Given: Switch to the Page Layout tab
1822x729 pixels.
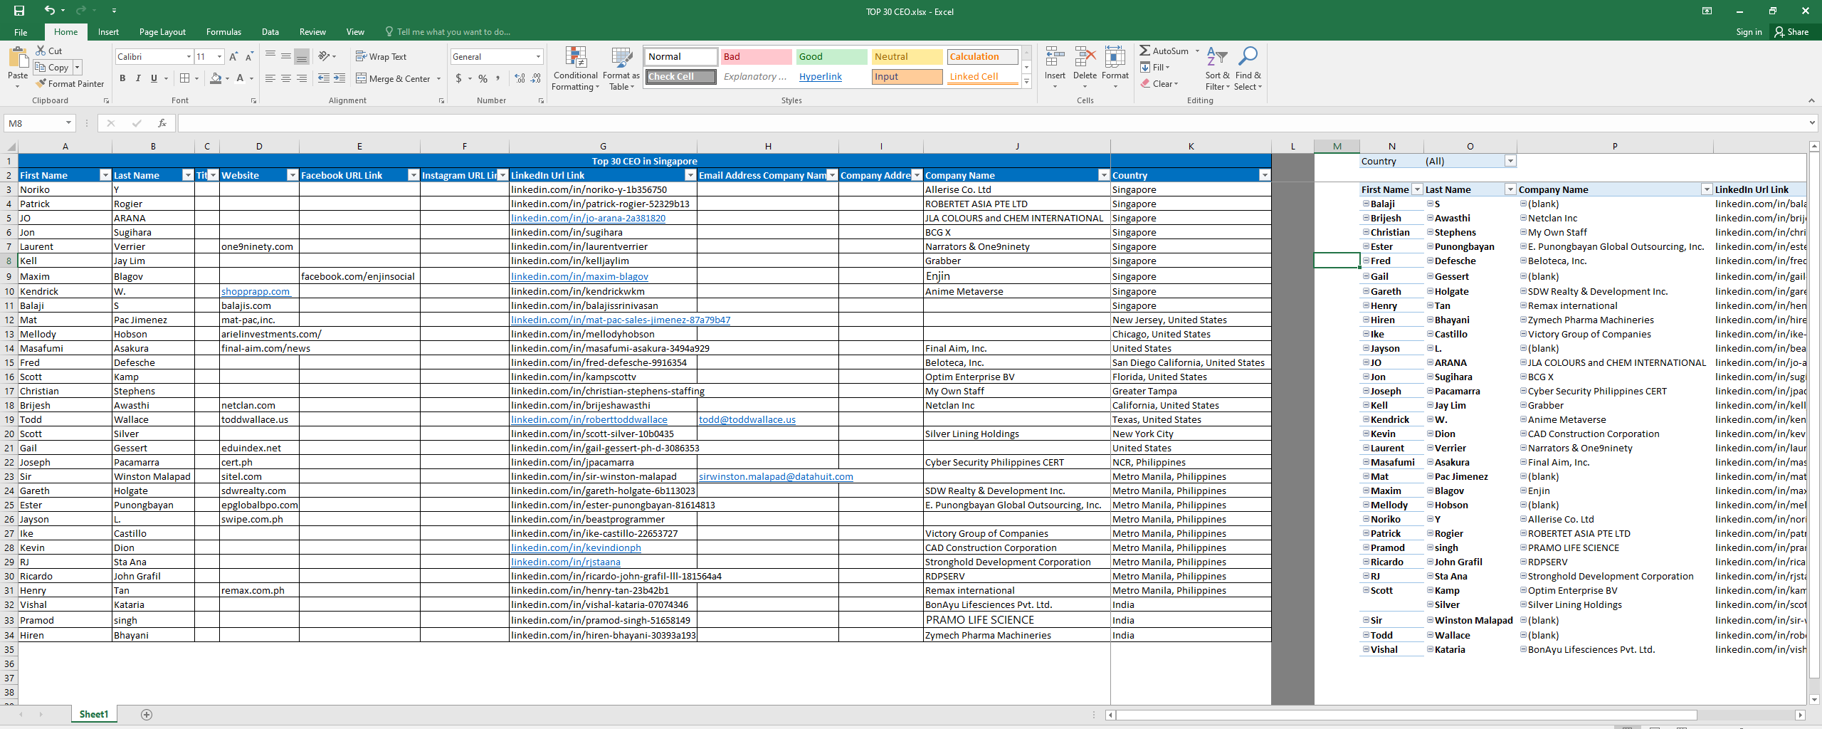Looking at the screenshot, I should pos(162,32).
